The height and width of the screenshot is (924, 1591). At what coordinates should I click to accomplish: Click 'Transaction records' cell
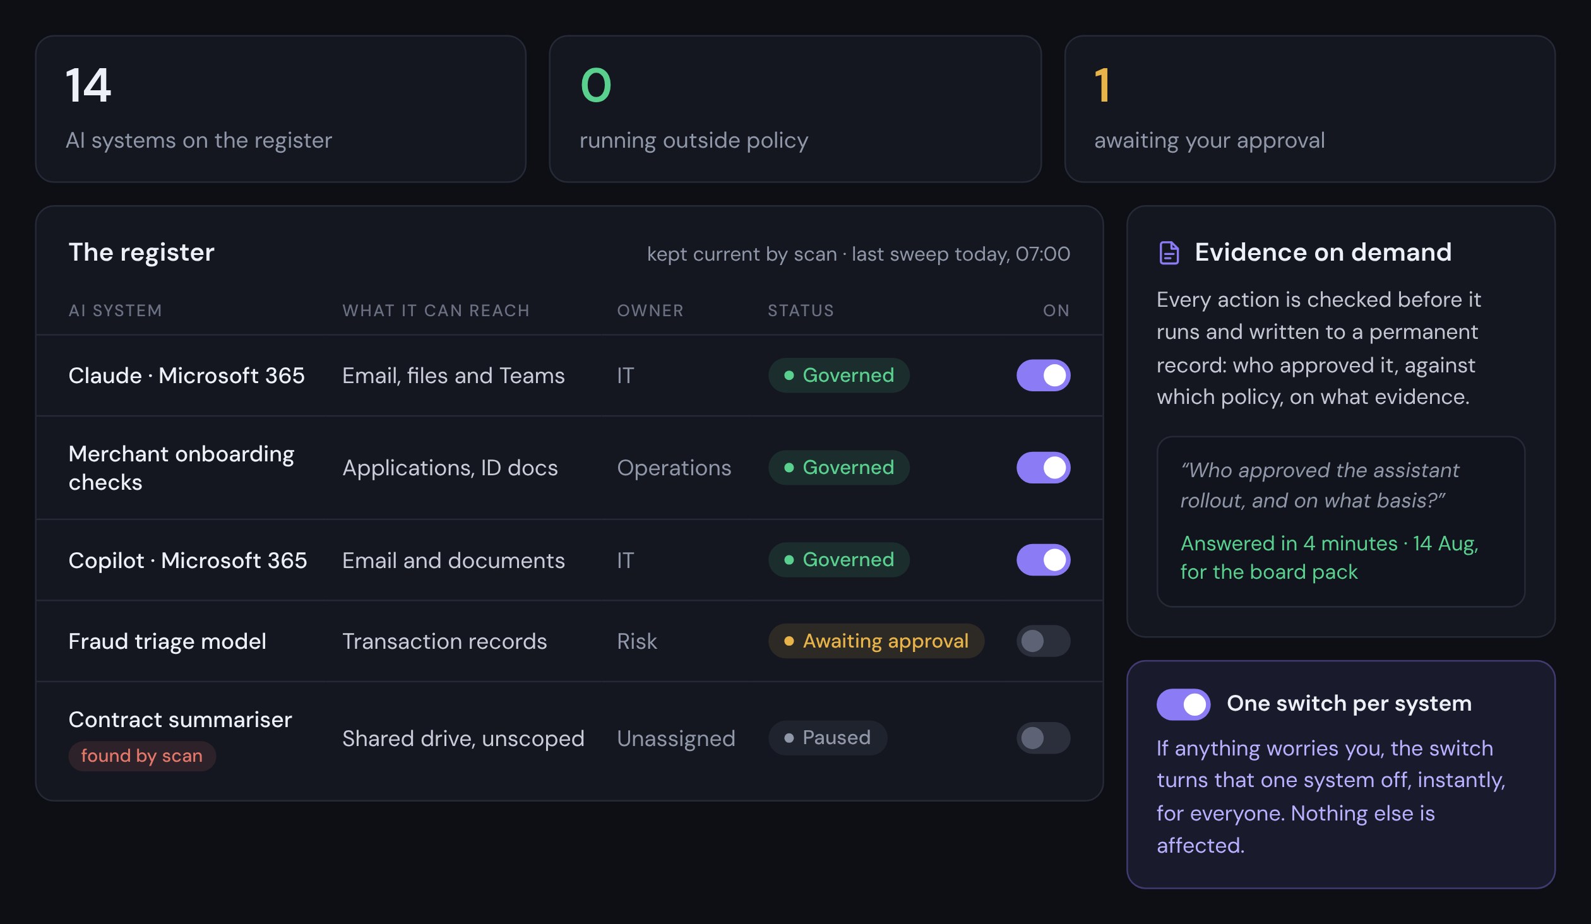[444, 641]
